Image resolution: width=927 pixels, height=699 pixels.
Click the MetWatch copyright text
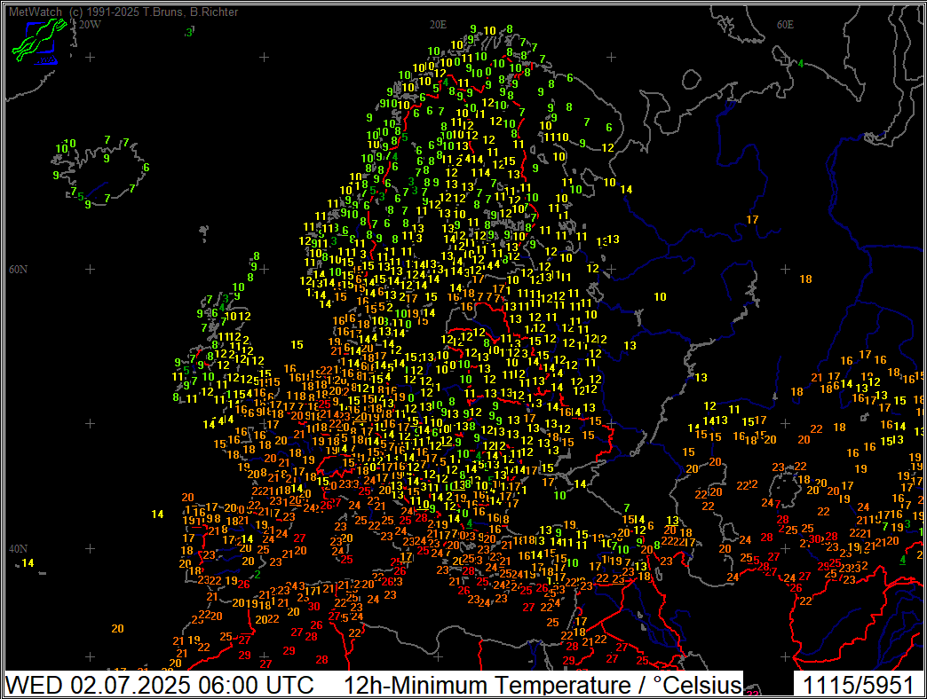click(x=123, y=12)
